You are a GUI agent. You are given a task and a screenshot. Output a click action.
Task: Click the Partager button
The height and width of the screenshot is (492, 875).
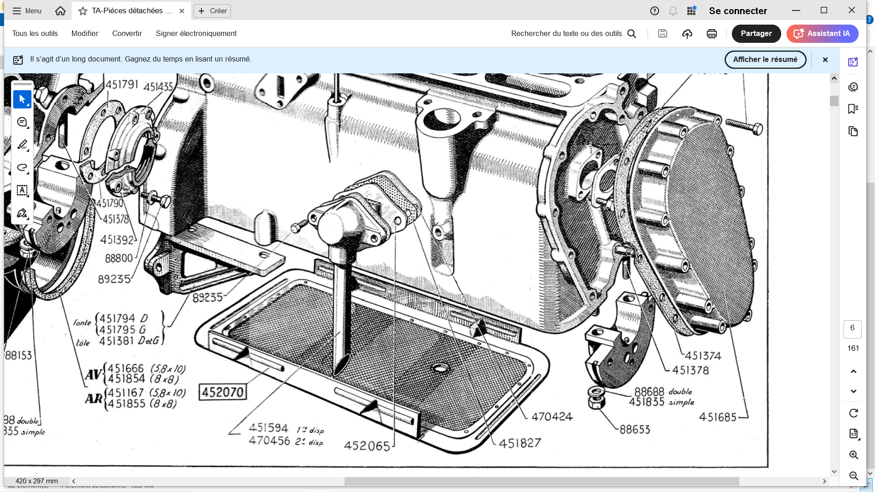tap(756, 34)
